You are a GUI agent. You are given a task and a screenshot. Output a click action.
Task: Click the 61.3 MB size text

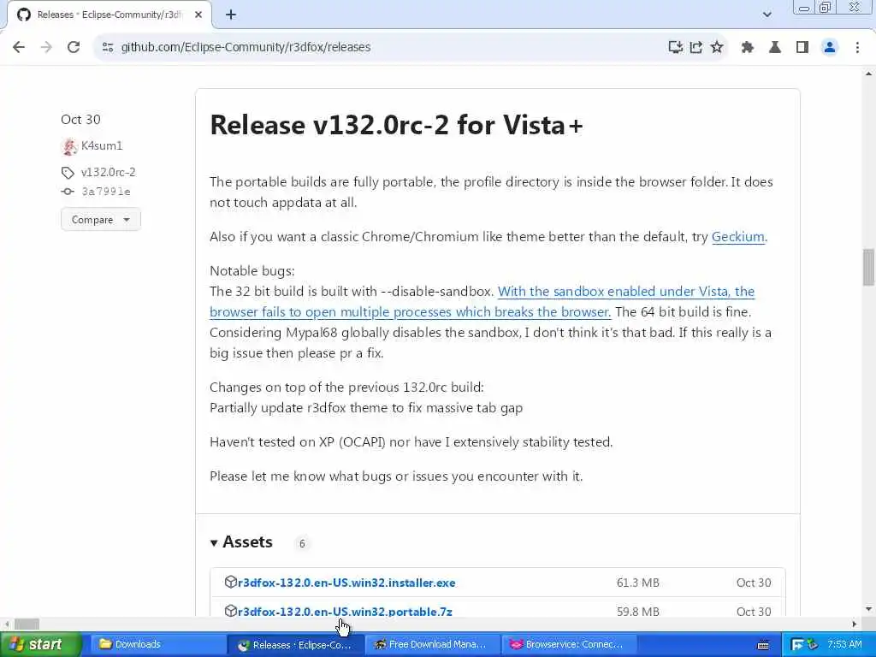(638, 583)
